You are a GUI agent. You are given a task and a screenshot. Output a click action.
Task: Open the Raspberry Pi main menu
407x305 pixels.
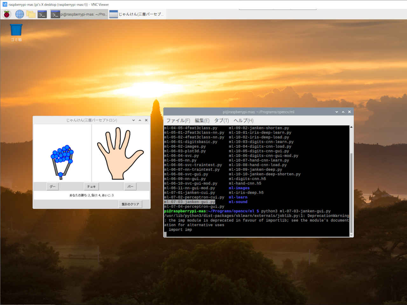click(x=7, y=14)
